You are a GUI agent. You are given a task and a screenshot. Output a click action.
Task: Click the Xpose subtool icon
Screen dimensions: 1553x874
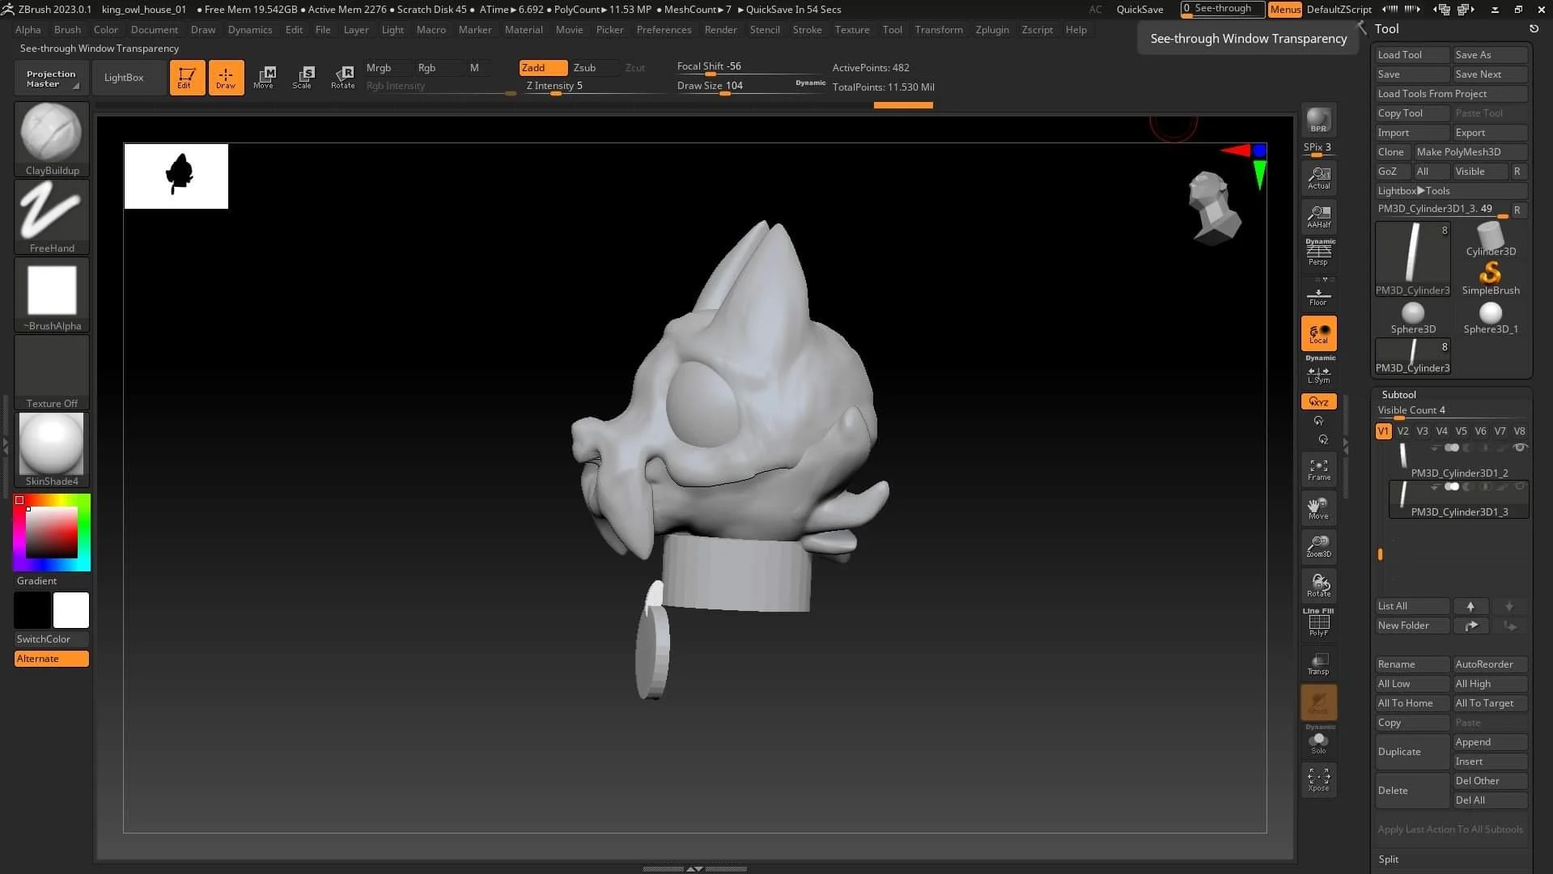pos(1318,780)
